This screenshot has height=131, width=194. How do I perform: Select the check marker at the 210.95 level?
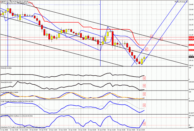(161, 39)
